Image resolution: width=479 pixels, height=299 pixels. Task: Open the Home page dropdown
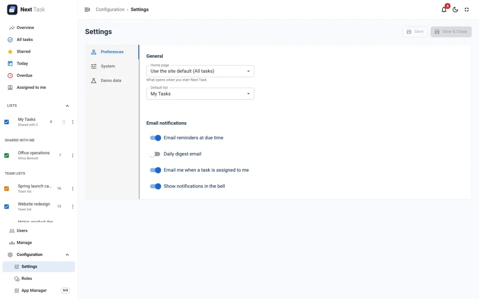(x=200, y=71)
